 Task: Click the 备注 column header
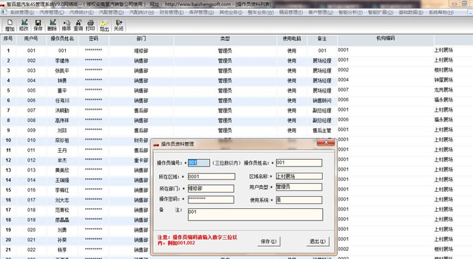[322, 38]
